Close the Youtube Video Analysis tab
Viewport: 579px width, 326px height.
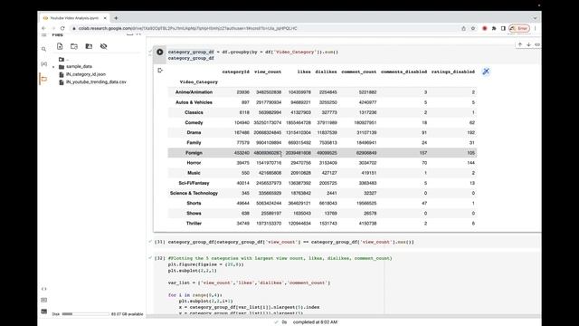pos(105,18)
